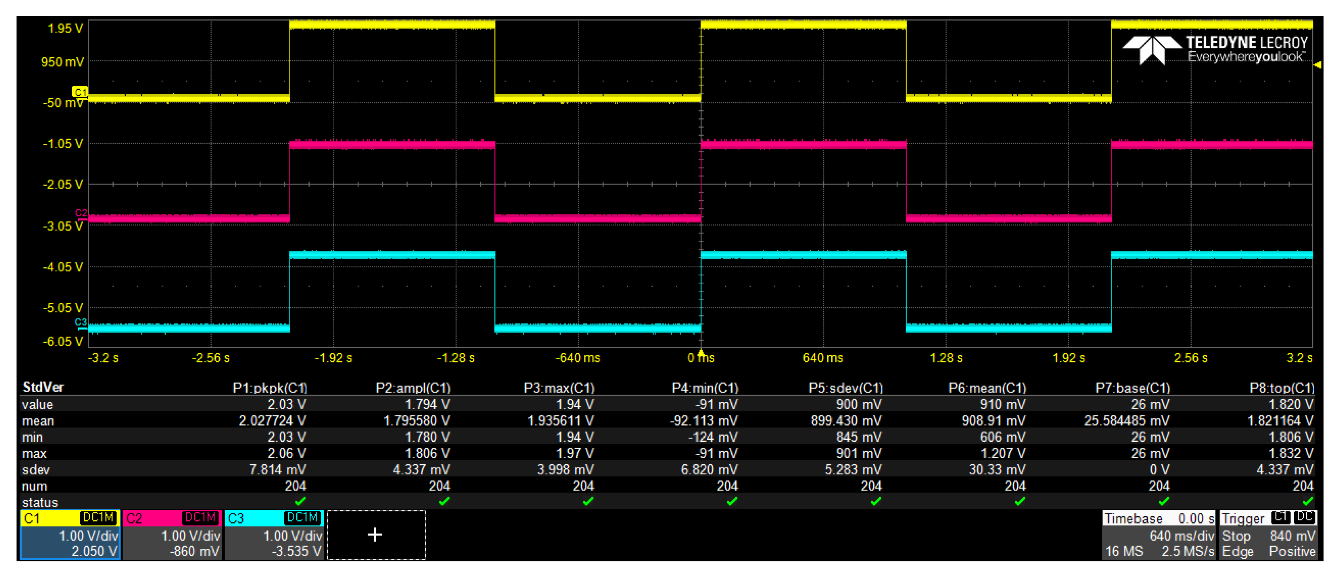Toggle the C3 DC1M coupling badge
Viewport: 1332px width, 573px height.
pos(302,518)
